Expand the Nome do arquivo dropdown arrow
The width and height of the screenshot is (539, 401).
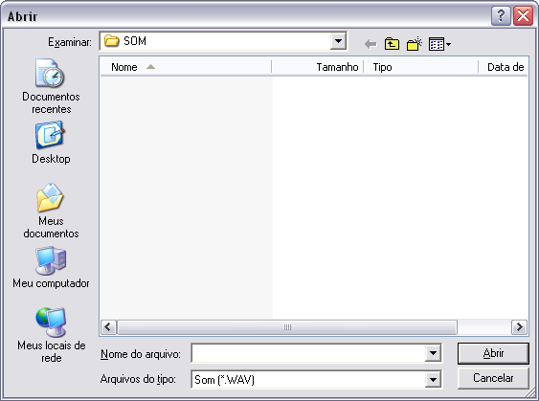pos(433,353)
